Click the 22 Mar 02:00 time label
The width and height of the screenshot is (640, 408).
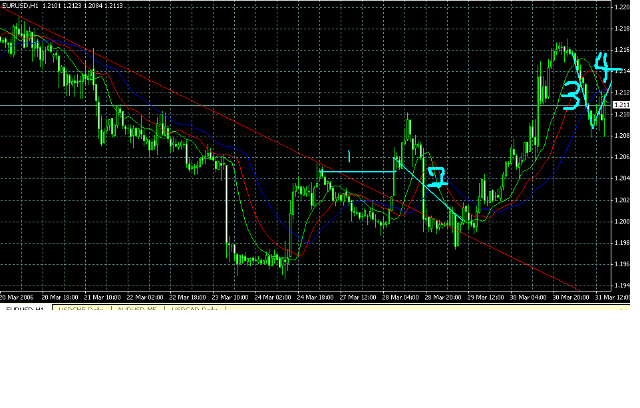point(145,298)
